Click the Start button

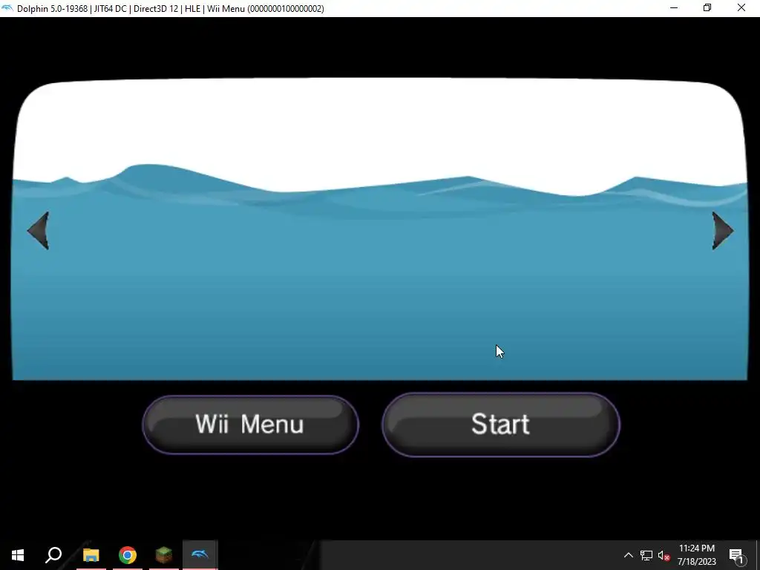point(501,425)
